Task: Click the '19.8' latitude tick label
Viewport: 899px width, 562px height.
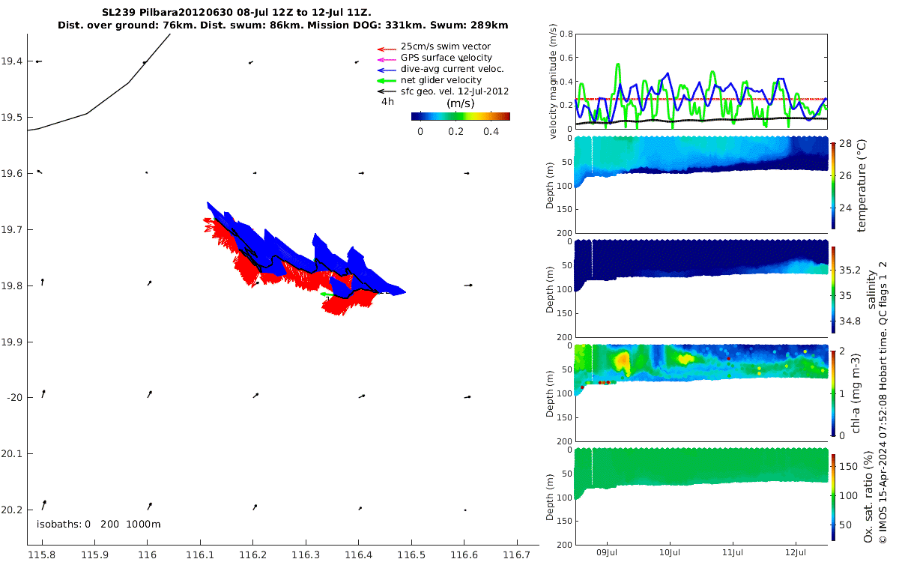Action: pos(12,285)
